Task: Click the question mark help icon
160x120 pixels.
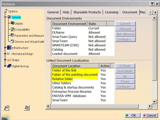Action: pyautogui.click(x=152, y=4)
